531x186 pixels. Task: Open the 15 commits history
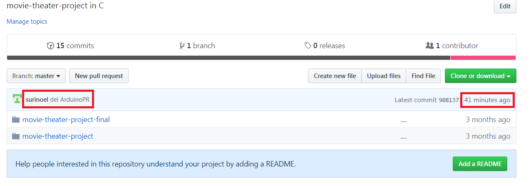pyautogui.click(x=70, y=46)
